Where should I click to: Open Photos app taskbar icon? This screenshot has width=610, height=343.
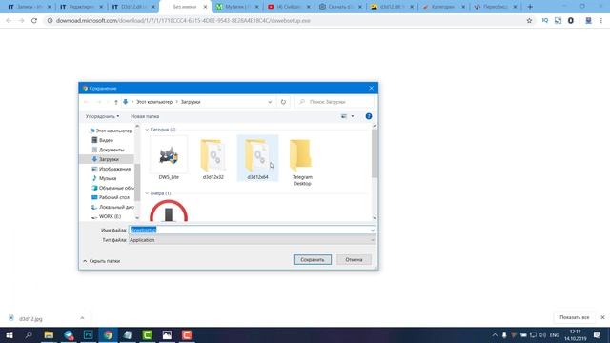(x=167, y=334)
